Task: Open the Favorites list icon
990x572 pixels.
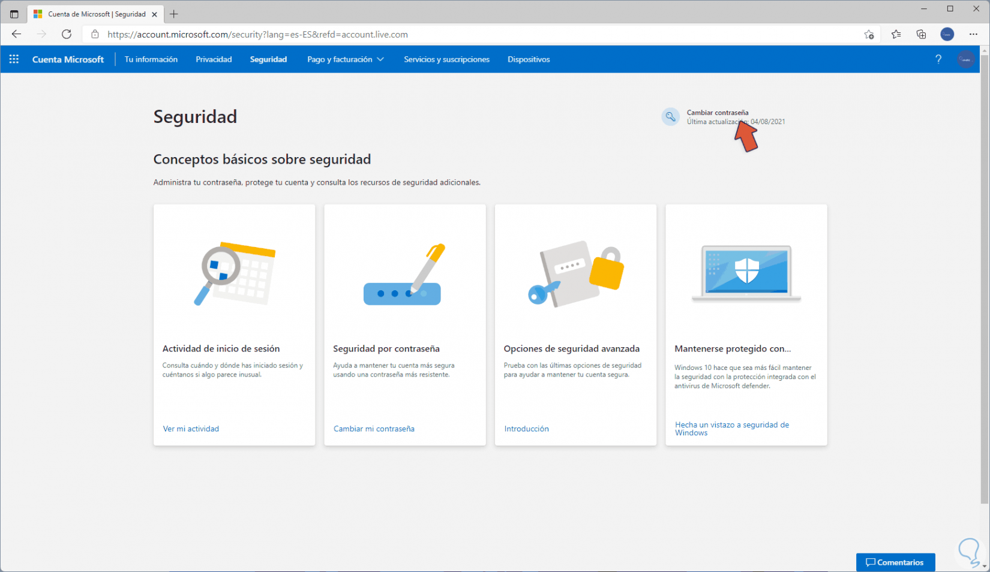Action: pyautogui.click(x=896, y=34)
